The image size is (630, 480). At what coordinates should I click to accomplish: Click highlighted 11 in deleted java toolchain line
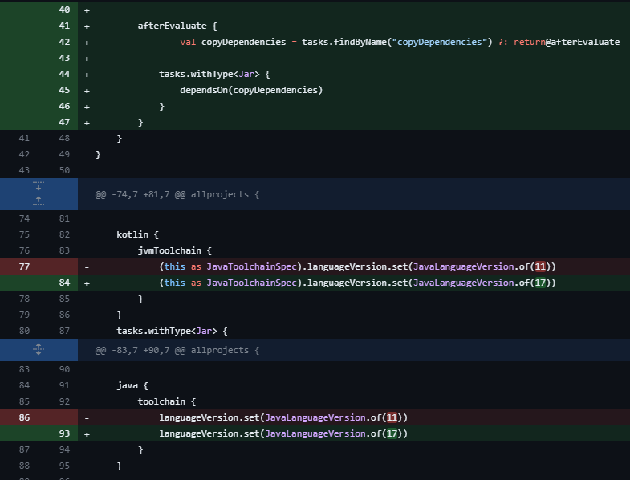point(394,417)
